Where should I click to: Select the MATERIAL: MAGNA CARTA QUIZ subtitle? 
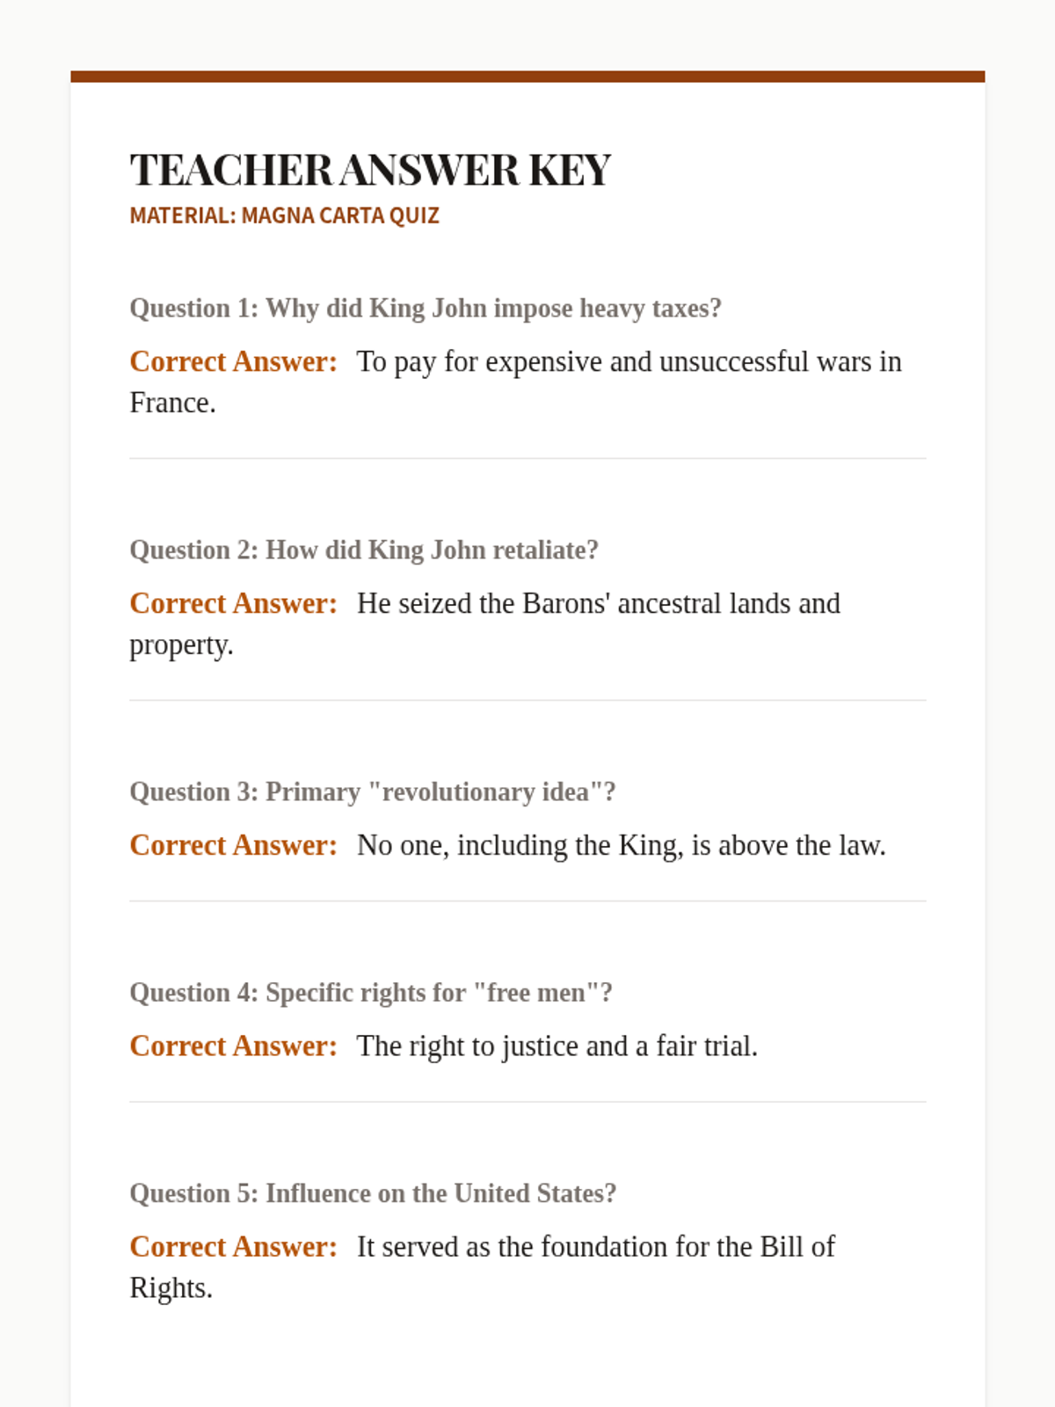pyautogui.click(x=284, y=215)
